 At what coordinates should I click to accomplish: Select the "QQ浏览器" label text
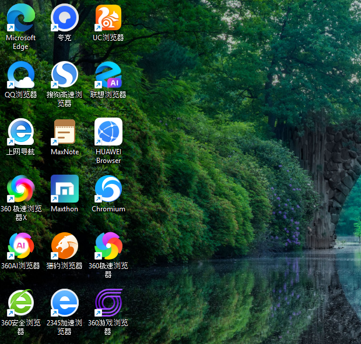click(21, 94)
